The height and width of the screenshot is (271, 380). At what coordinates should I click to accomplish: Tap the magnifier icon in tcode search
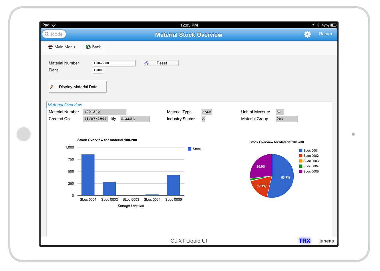[47, 34]
